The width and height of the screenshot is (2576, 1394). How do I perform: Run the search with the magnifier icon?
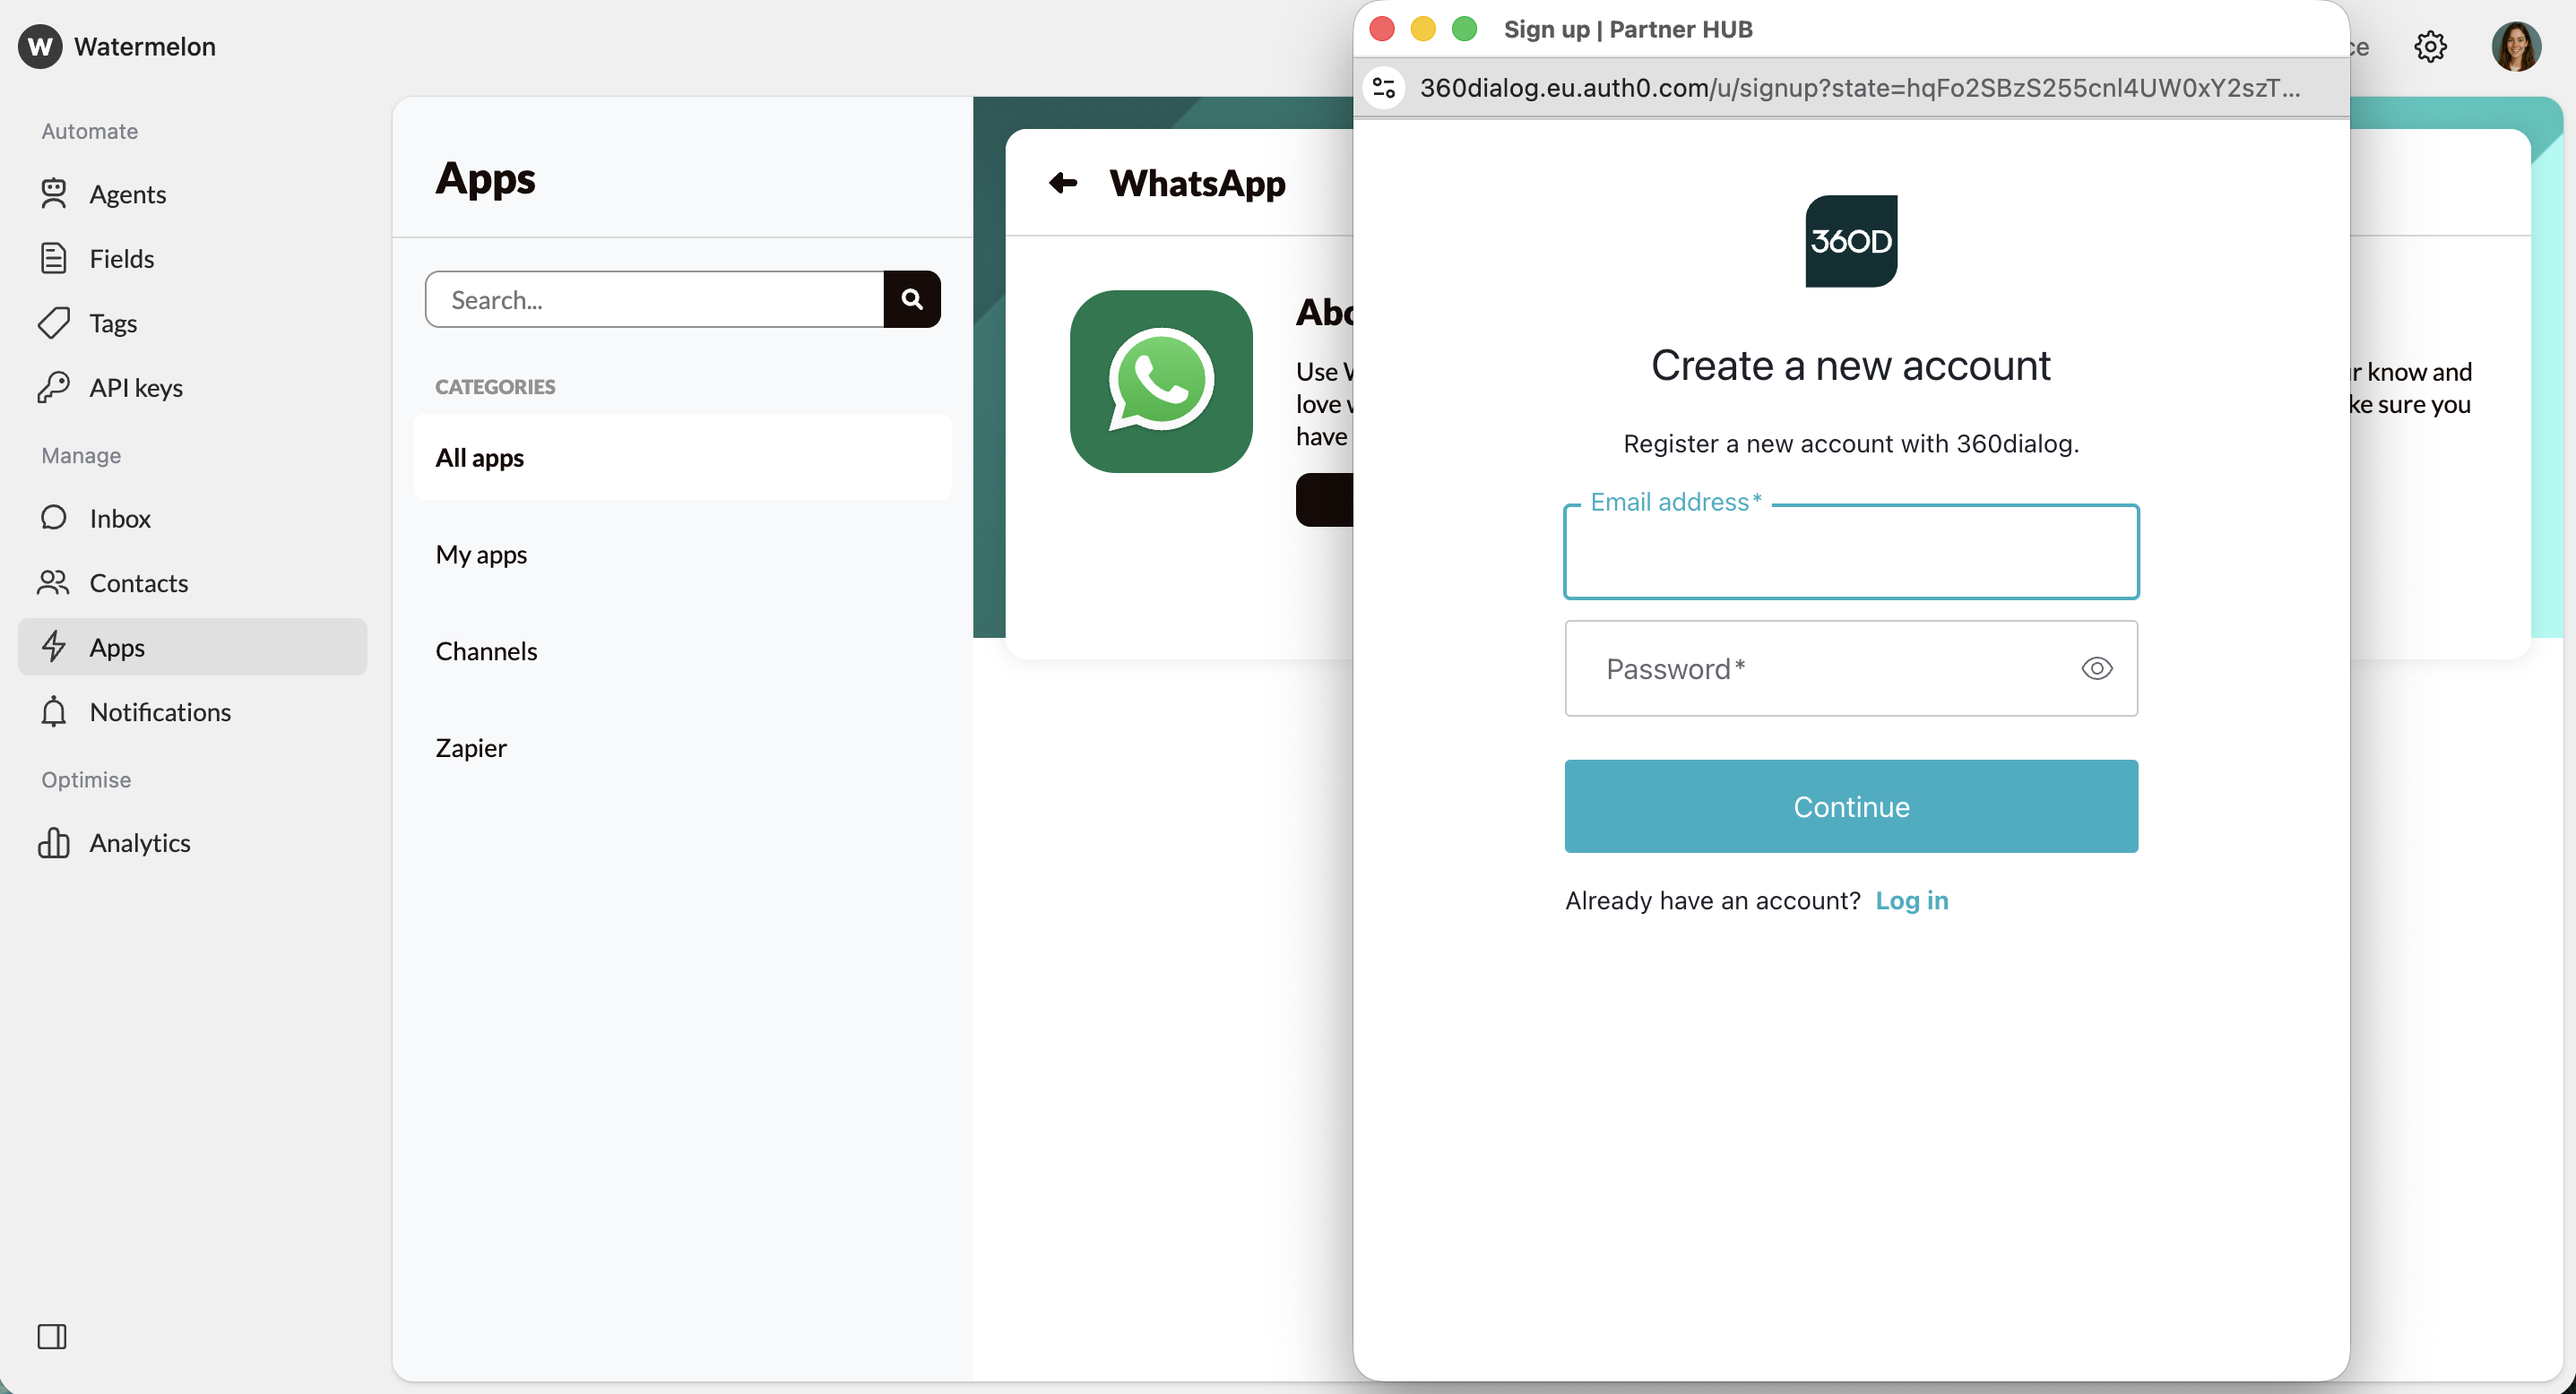click(911, 299)
